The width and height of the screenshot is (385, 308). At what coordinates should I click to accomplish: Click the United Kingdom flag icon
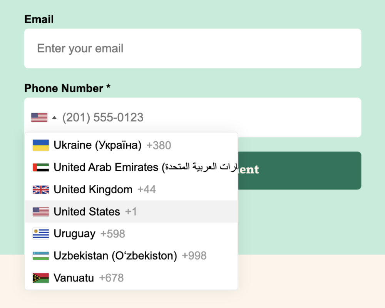[x=41, y=189]
